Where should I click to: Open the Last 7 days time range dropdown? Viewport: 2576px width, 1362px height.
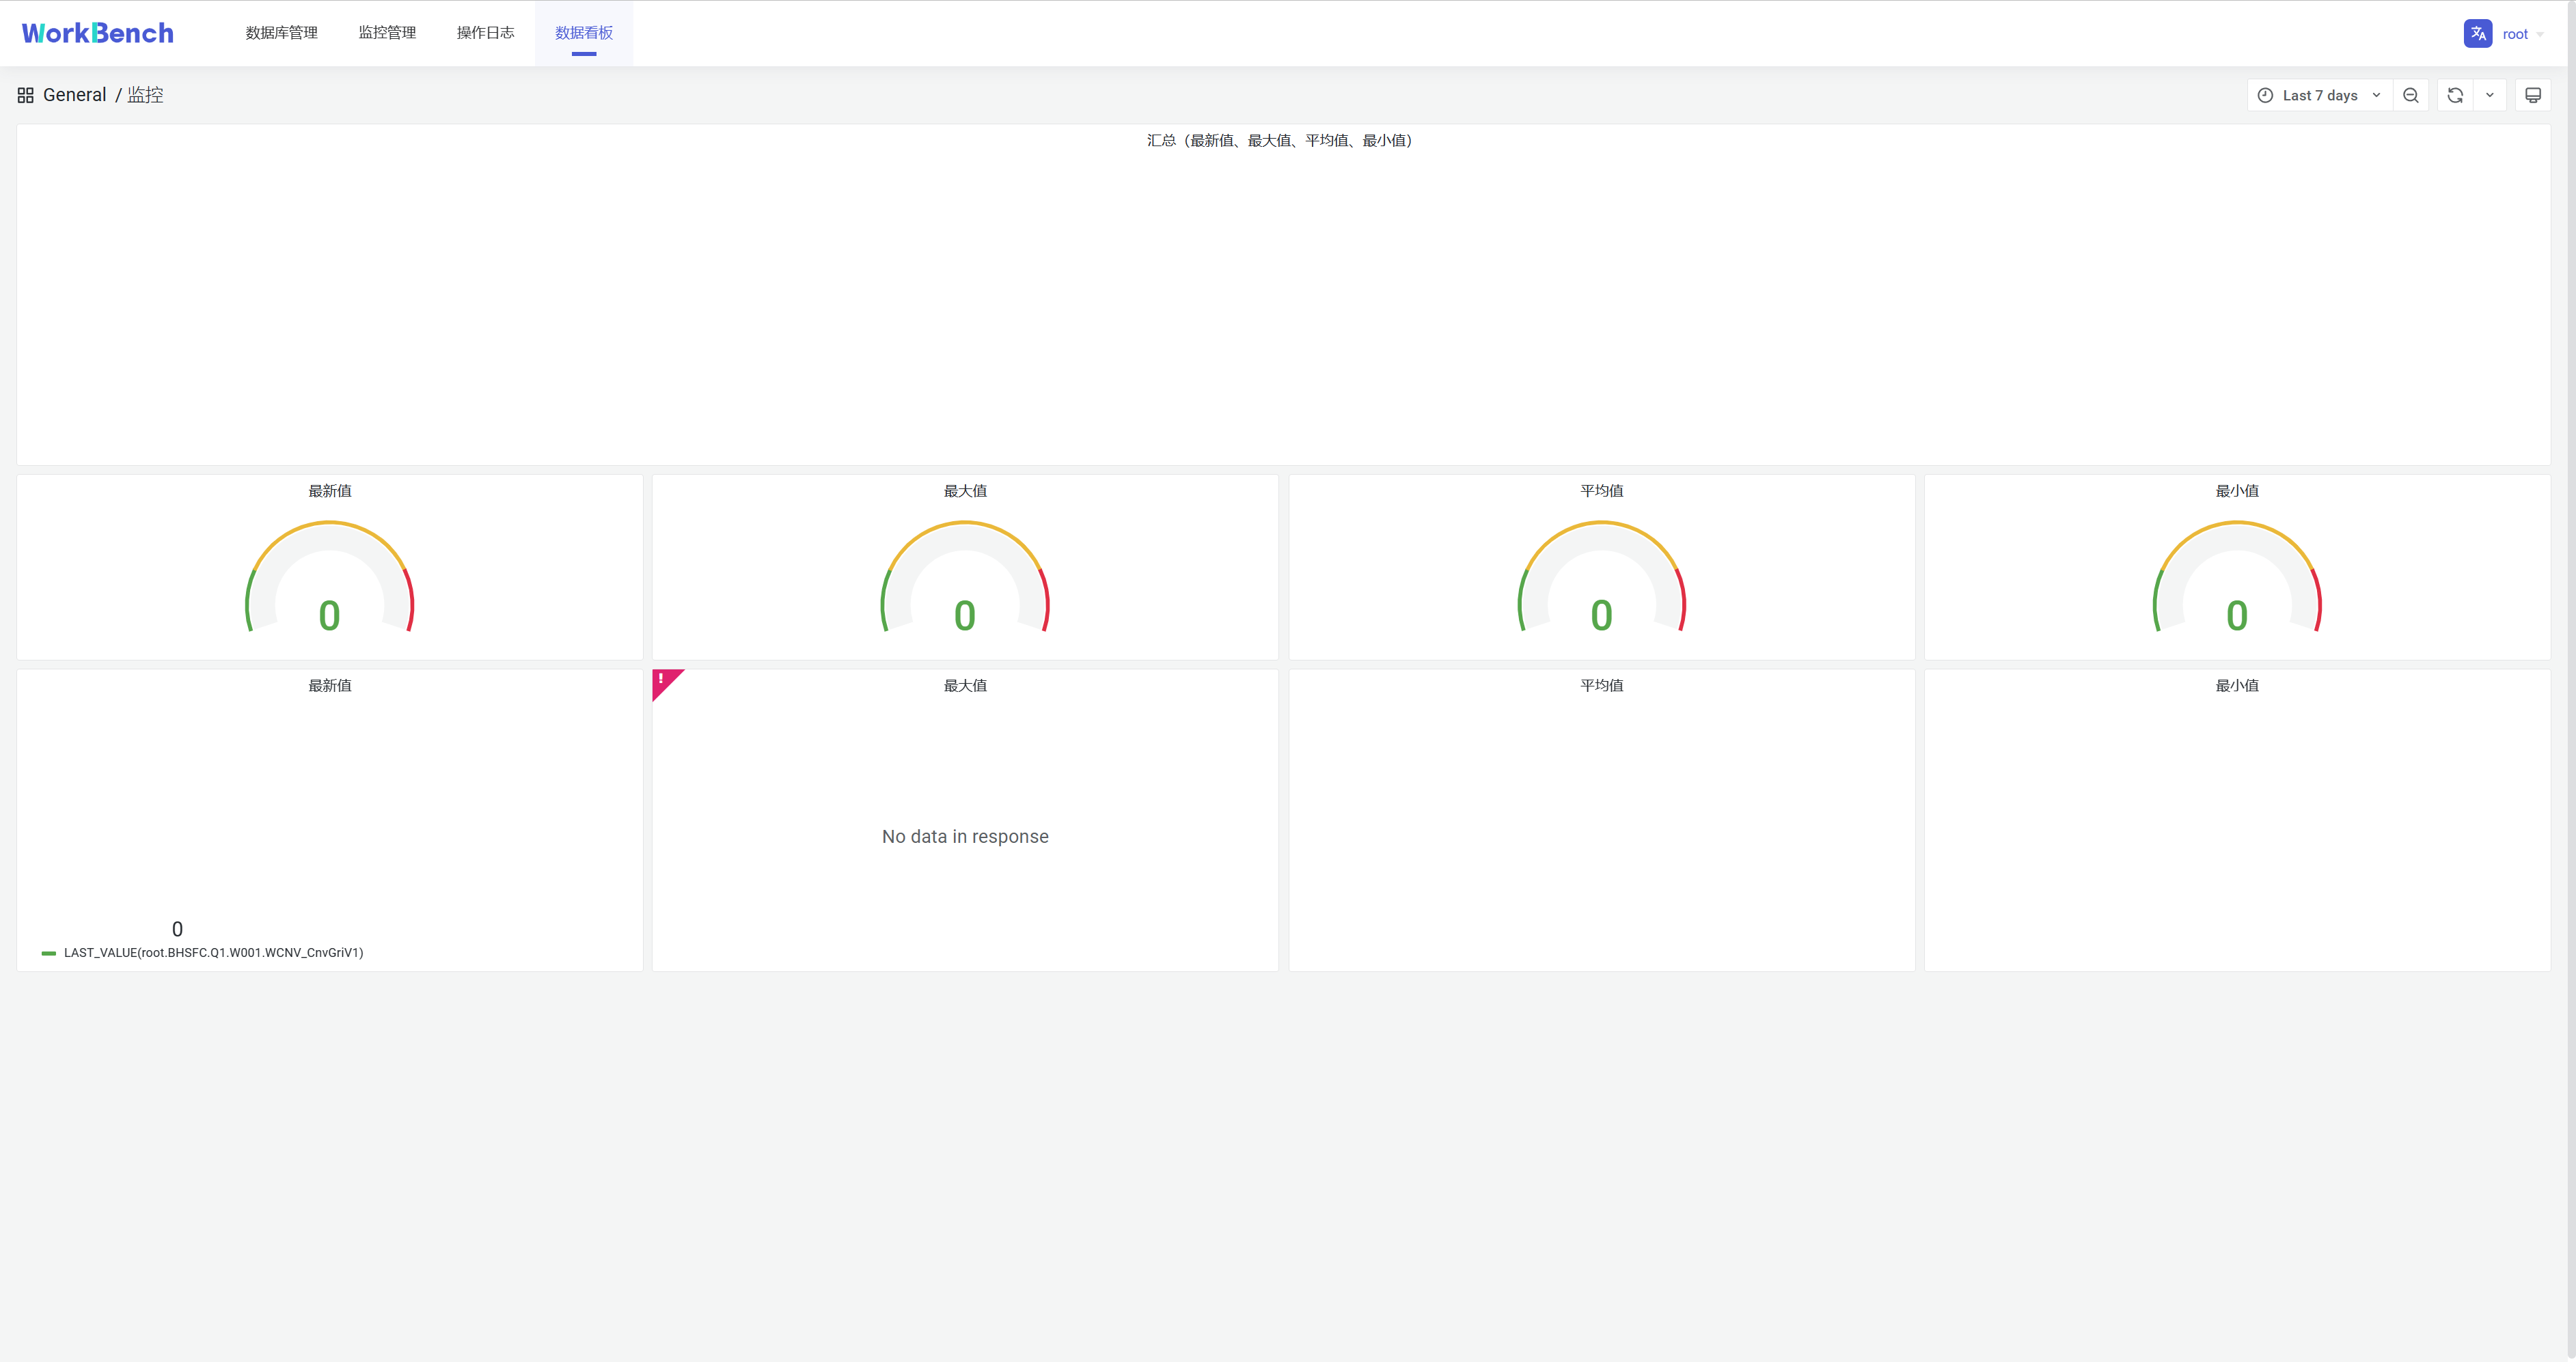2320,95
